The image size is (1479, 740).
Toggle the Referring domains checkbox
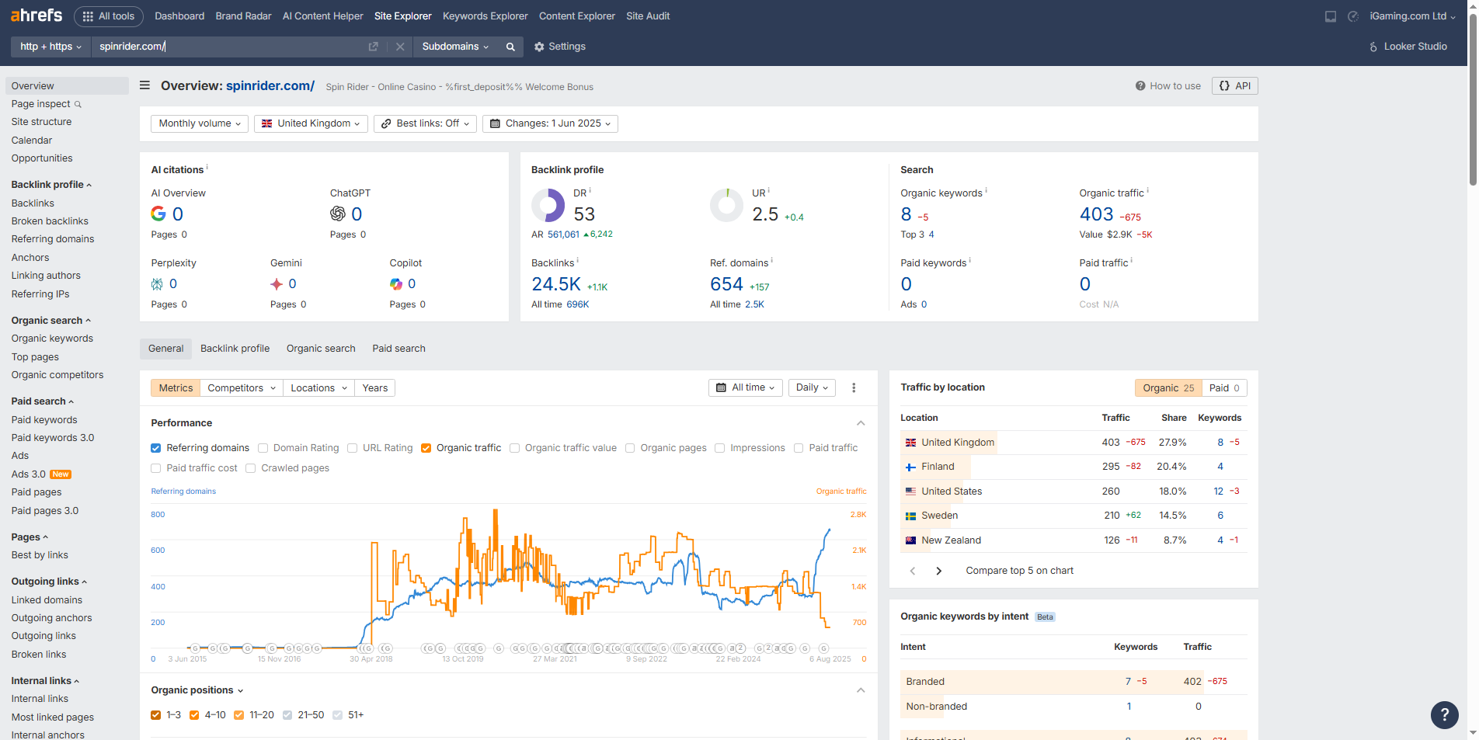point(156,448)
